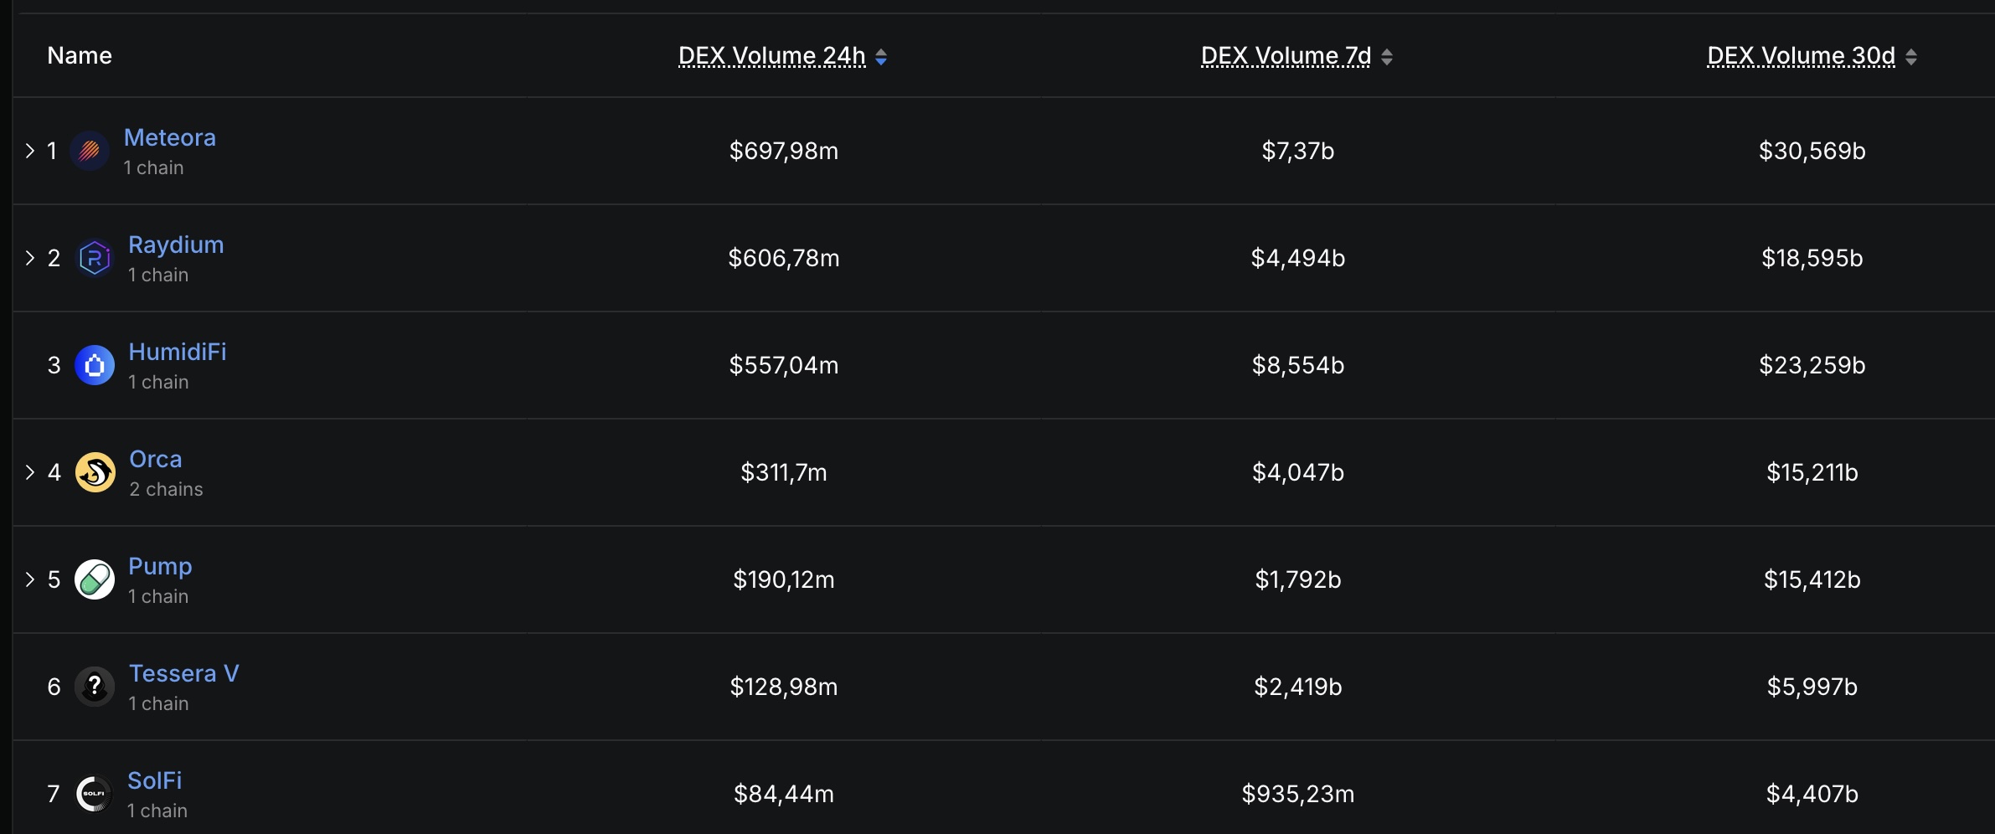Screen dimensions: 1995x834
Task: Open the Meteora protocol link
Action: [170, 137]
